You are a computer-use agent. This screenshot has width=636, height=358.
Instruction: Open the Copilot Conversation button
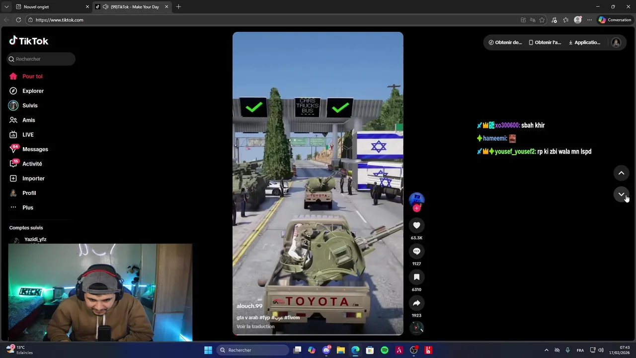click(615, 20)
